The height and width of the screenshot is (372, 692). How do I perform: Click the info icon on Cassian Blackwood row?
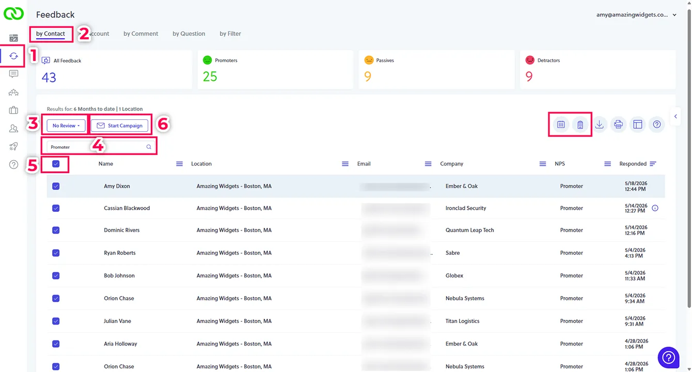(x=655, y=208)
